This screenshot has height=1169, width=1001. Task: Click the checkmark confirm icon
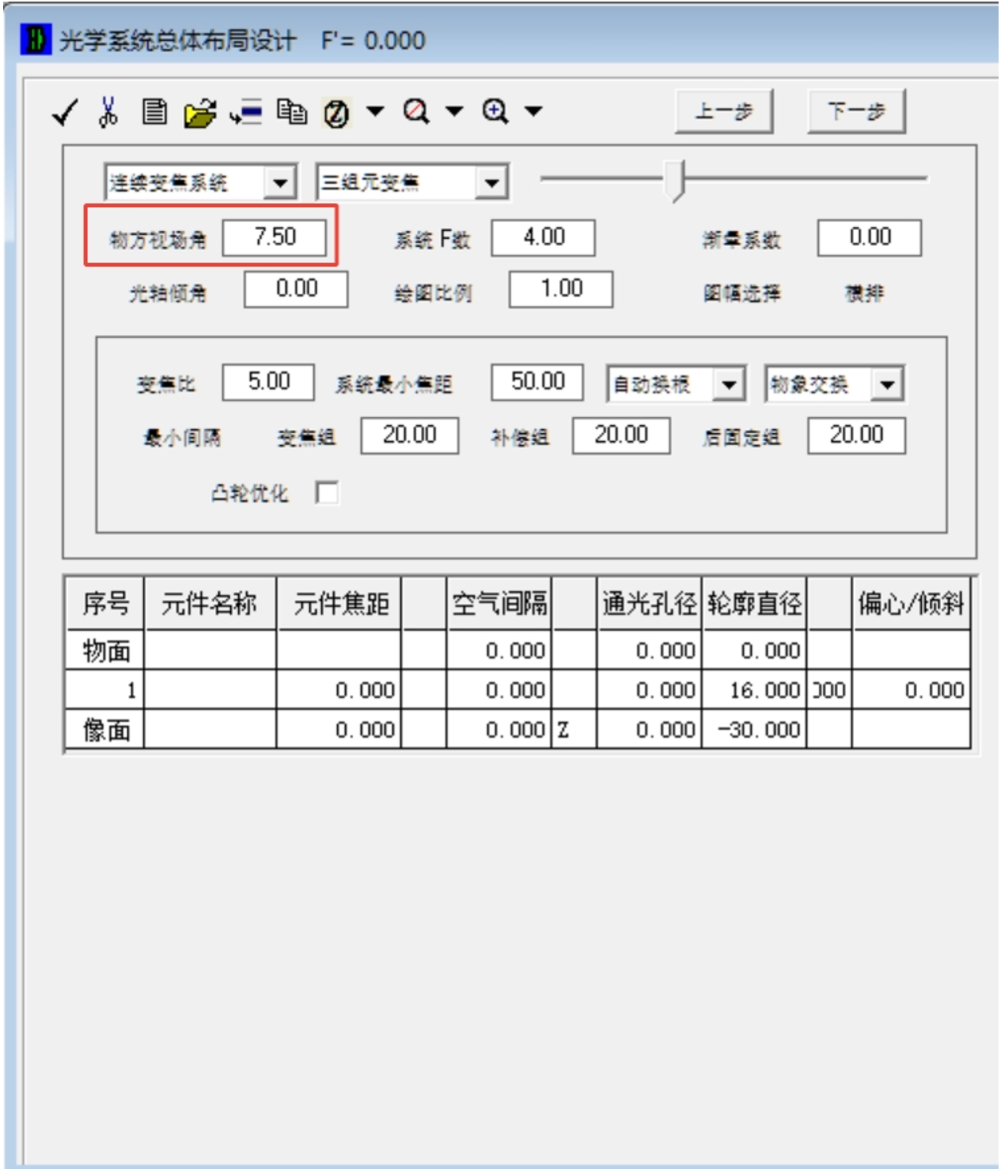65,113
